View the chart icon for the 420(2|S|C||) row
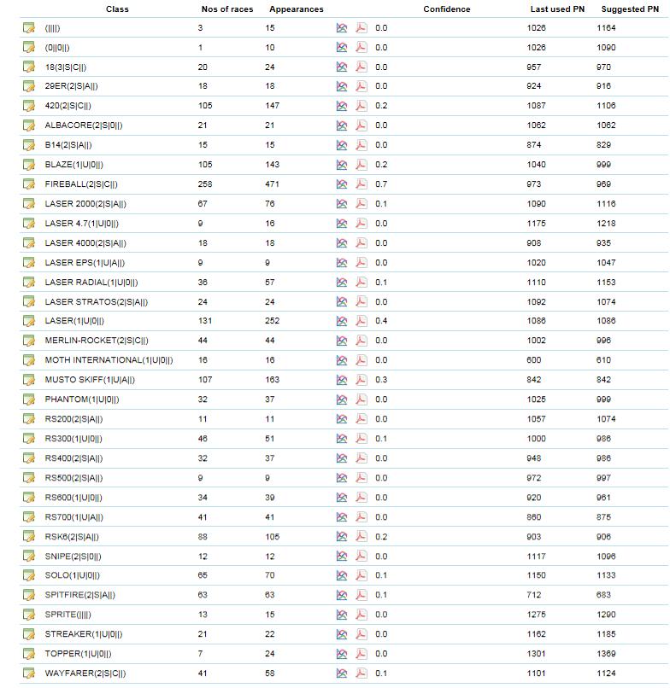Viewport: 670px width, 688px height. coord(341,106)
